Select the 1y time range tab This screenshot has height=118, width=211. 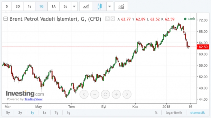tap(32, 113)
